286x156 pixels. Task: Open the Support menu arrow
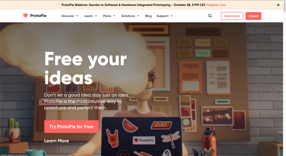click(x=172, y=16)
